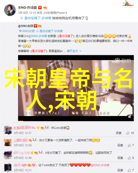Open SING-许诗茵 profile avatar
Screen dimensions: 138x173
(x=10, y=10)
